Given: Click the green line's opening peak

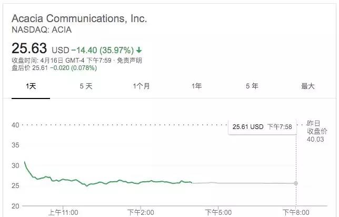Looking at the screenshot, I should (24, 162).
